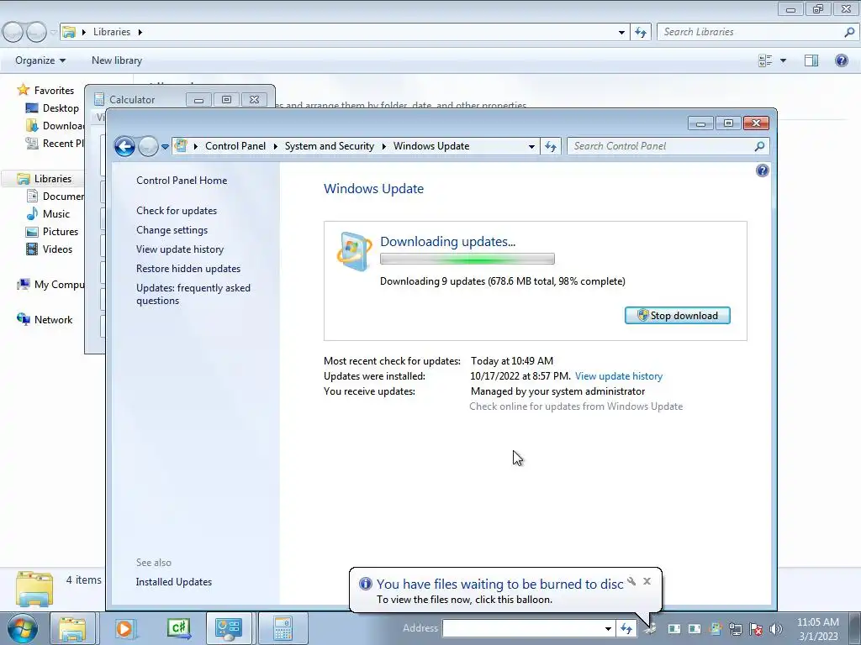The width and height of the screenshot is (861, 645).
Task: Switch to Calculator taskbar button
Action: pos(283,628)
